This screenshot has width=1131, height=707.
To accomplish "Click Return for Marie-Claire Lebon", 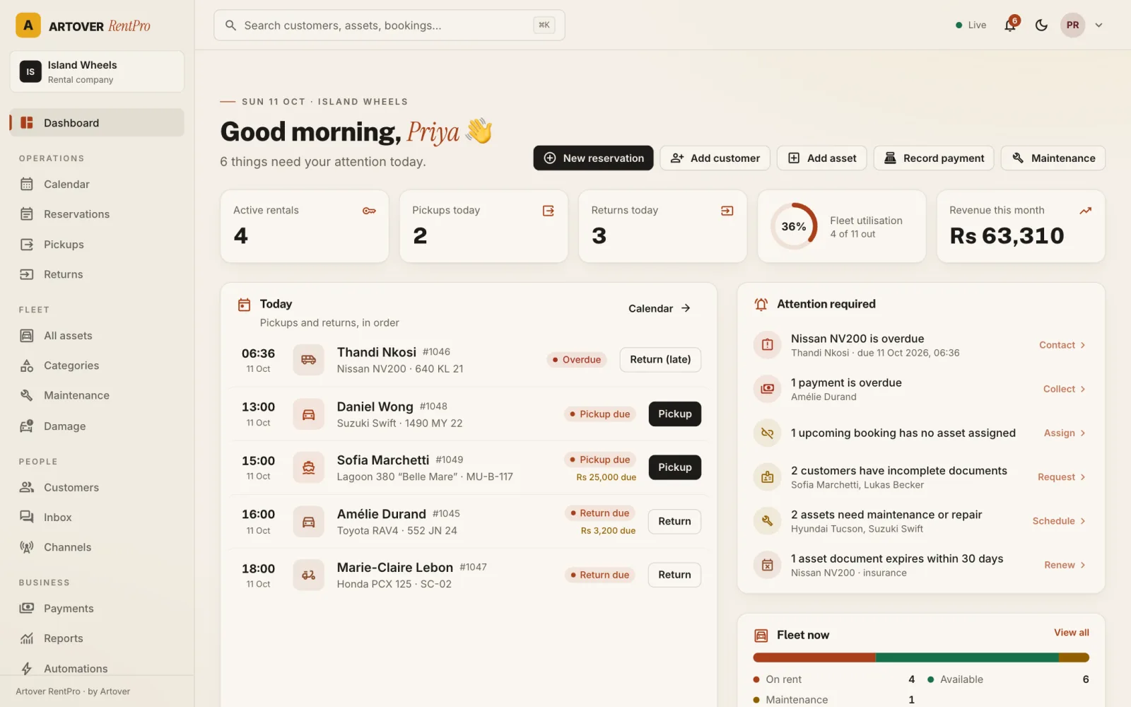I will coord(674,575).
